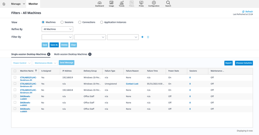Click the Export button
Image resolution: width=259 pixels, height=135 pixels.
[x=229, y=63]
